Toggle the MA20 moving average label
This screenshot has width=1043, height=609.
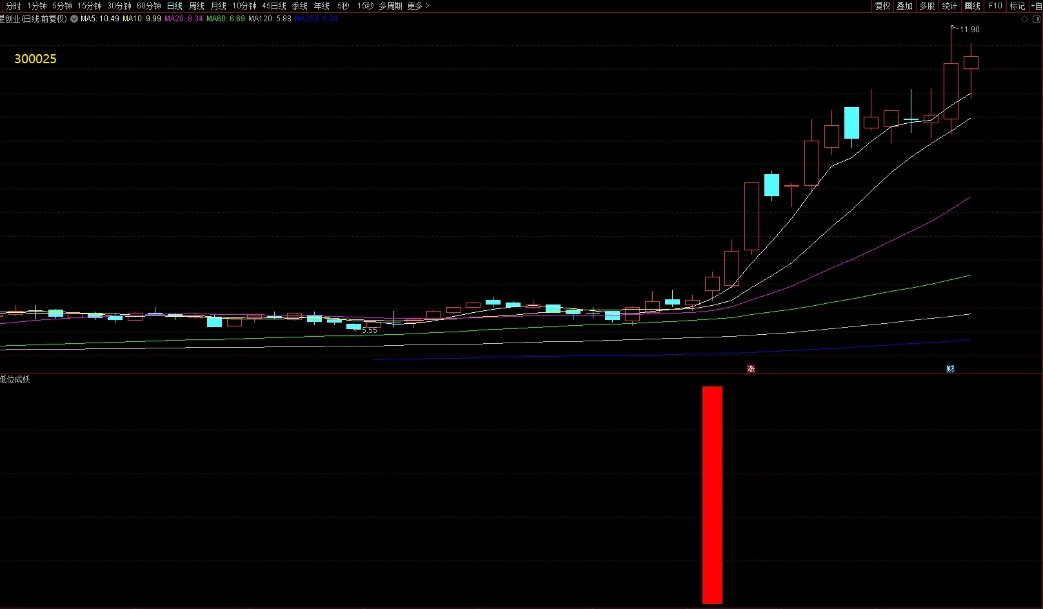point(184,19)
